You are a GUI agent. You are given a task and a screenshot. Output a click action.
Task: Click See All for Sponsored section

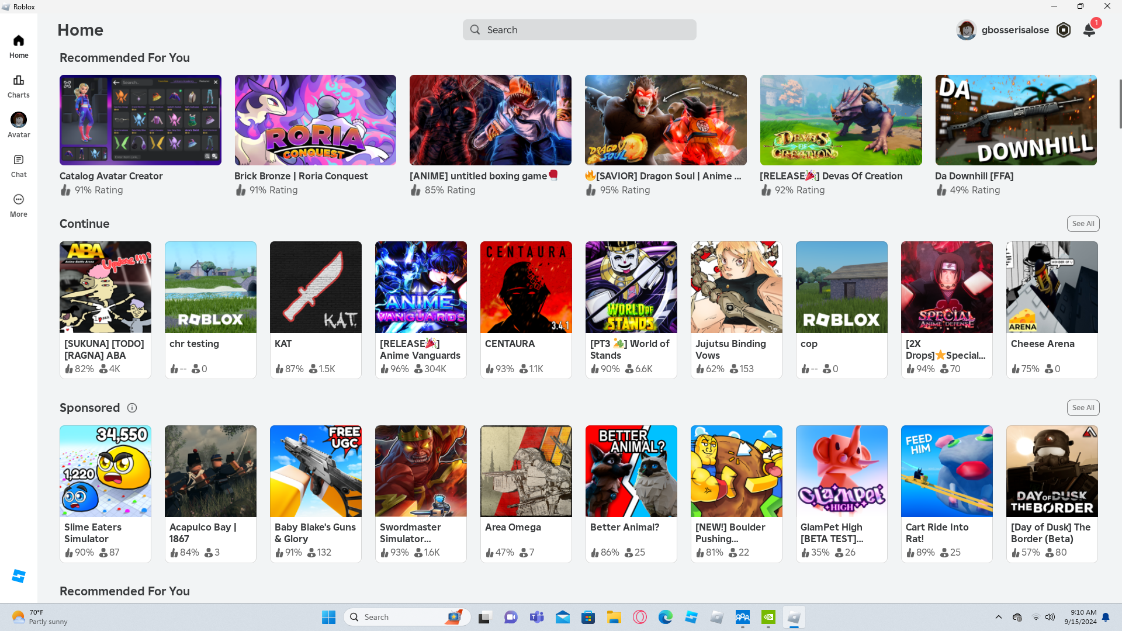pos(1083,408)
